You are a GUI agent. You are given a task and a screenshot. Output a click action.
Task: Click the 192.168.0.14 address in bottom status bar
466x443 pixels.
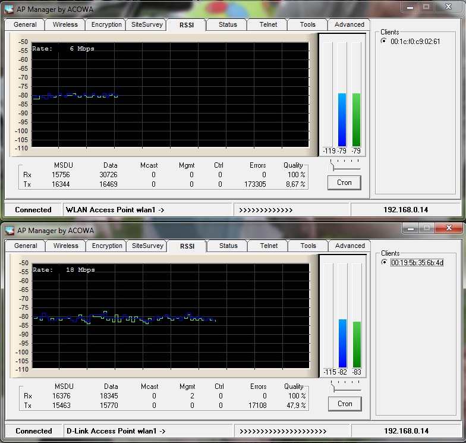(407, 431)
